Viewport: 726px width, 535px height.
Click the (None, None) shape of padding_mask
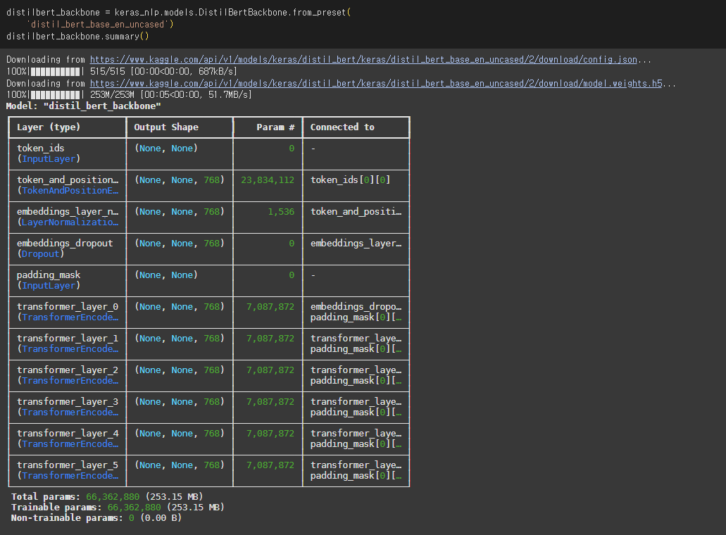[x=166, y=275]
